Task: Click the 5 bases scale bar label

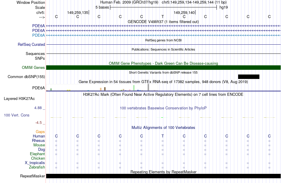Action: pyautogui.click(x=102, y=7)
